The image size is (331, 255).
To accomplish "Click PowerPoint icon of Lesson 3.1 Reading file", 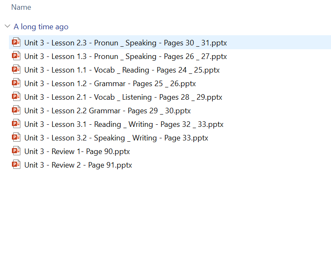I will tap(16, 124).
